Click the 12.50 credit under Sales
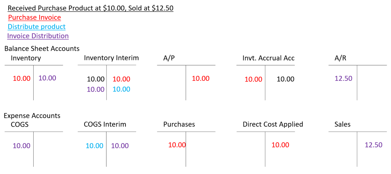This screenshot has width=391, height=174. click(x=374, y=145)
